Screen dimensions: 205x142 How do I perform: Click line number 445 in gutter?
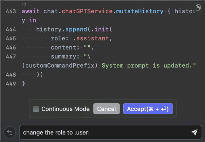[11, 39]
